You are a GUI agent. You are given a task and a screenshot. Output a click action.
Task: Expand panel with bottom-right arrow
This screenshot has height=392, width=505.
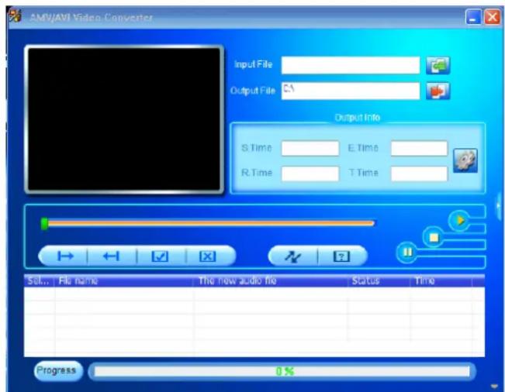494,386
